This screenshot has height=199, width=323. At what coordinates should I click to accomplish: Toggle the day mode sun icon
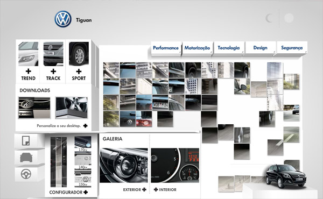point(289,18)
